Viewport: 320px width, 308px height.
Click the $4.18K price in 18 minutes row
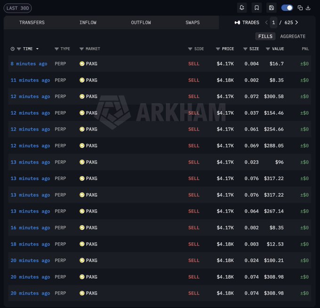click(225, 244)
